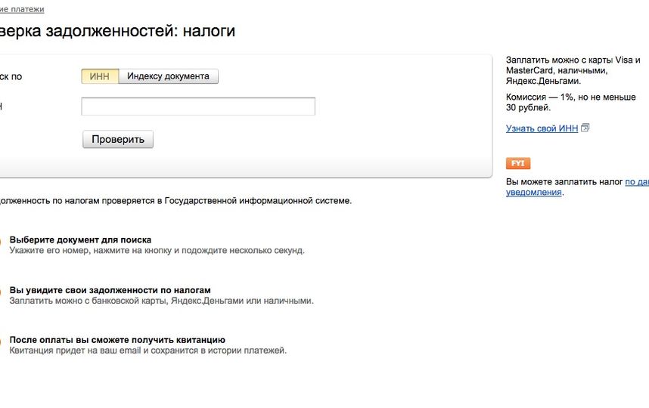The image size is (649, 408).
Task: Click the Квитанция придет на ваш email line
Action: 147,351
